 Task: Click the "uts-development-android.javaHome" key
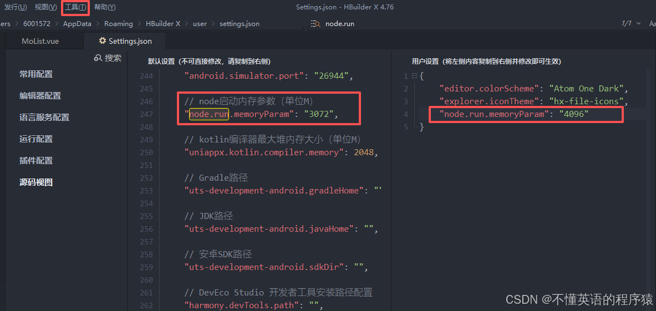pos(268,228)
